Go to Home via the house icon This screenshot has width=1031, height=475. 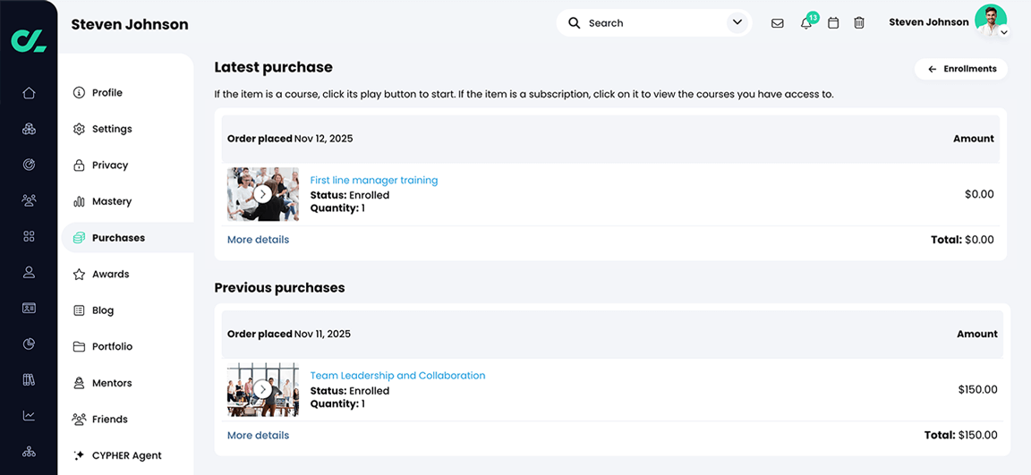point(29,93)
